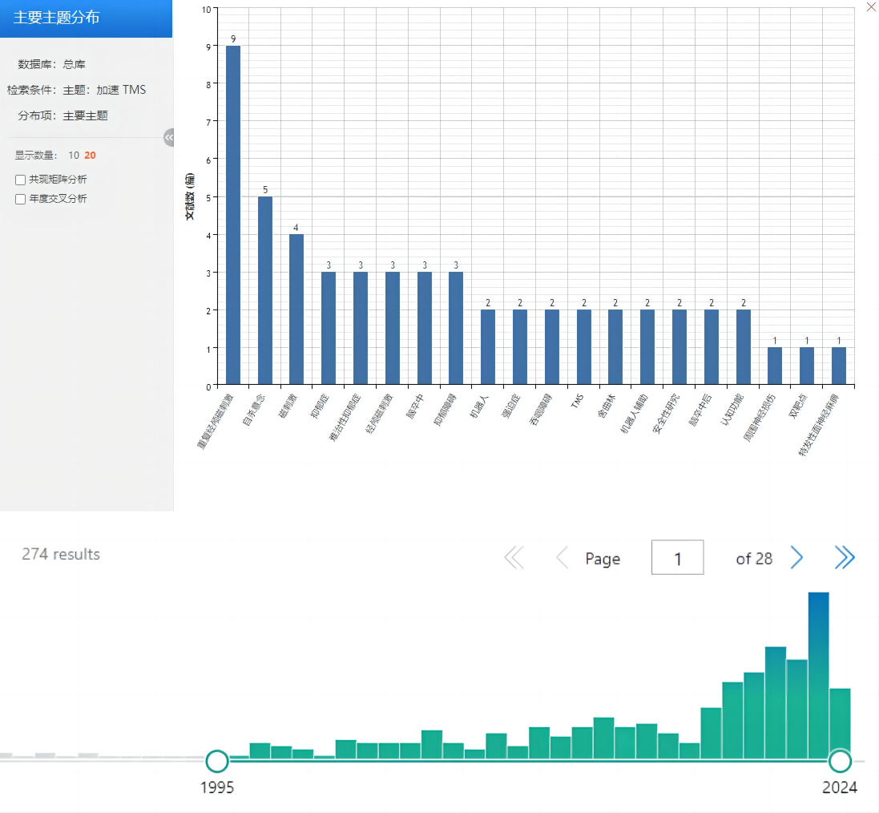Go to next results page arrow
Image resolution: width=879 pixels, height=813 pixels.
pyautogui.click(x=796, y=557)
